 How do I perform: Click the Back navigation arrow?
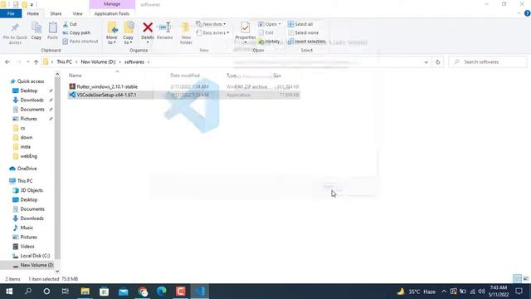click(7, 62)
